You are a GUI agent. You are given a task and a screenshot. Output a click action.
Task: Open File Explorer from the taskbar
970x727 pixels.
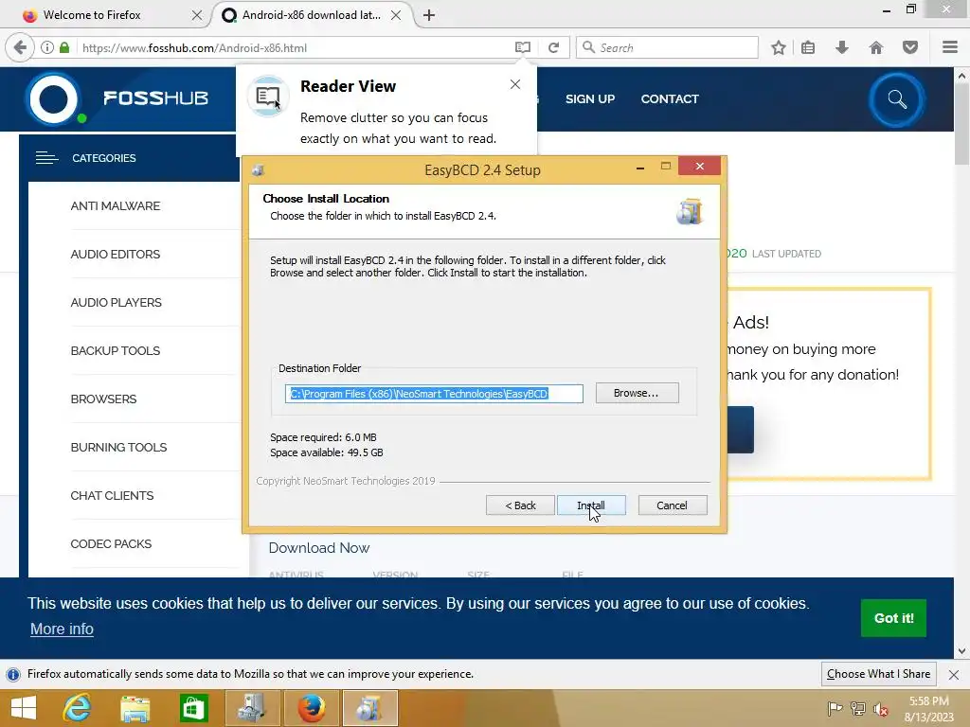(x=135, y=708)
